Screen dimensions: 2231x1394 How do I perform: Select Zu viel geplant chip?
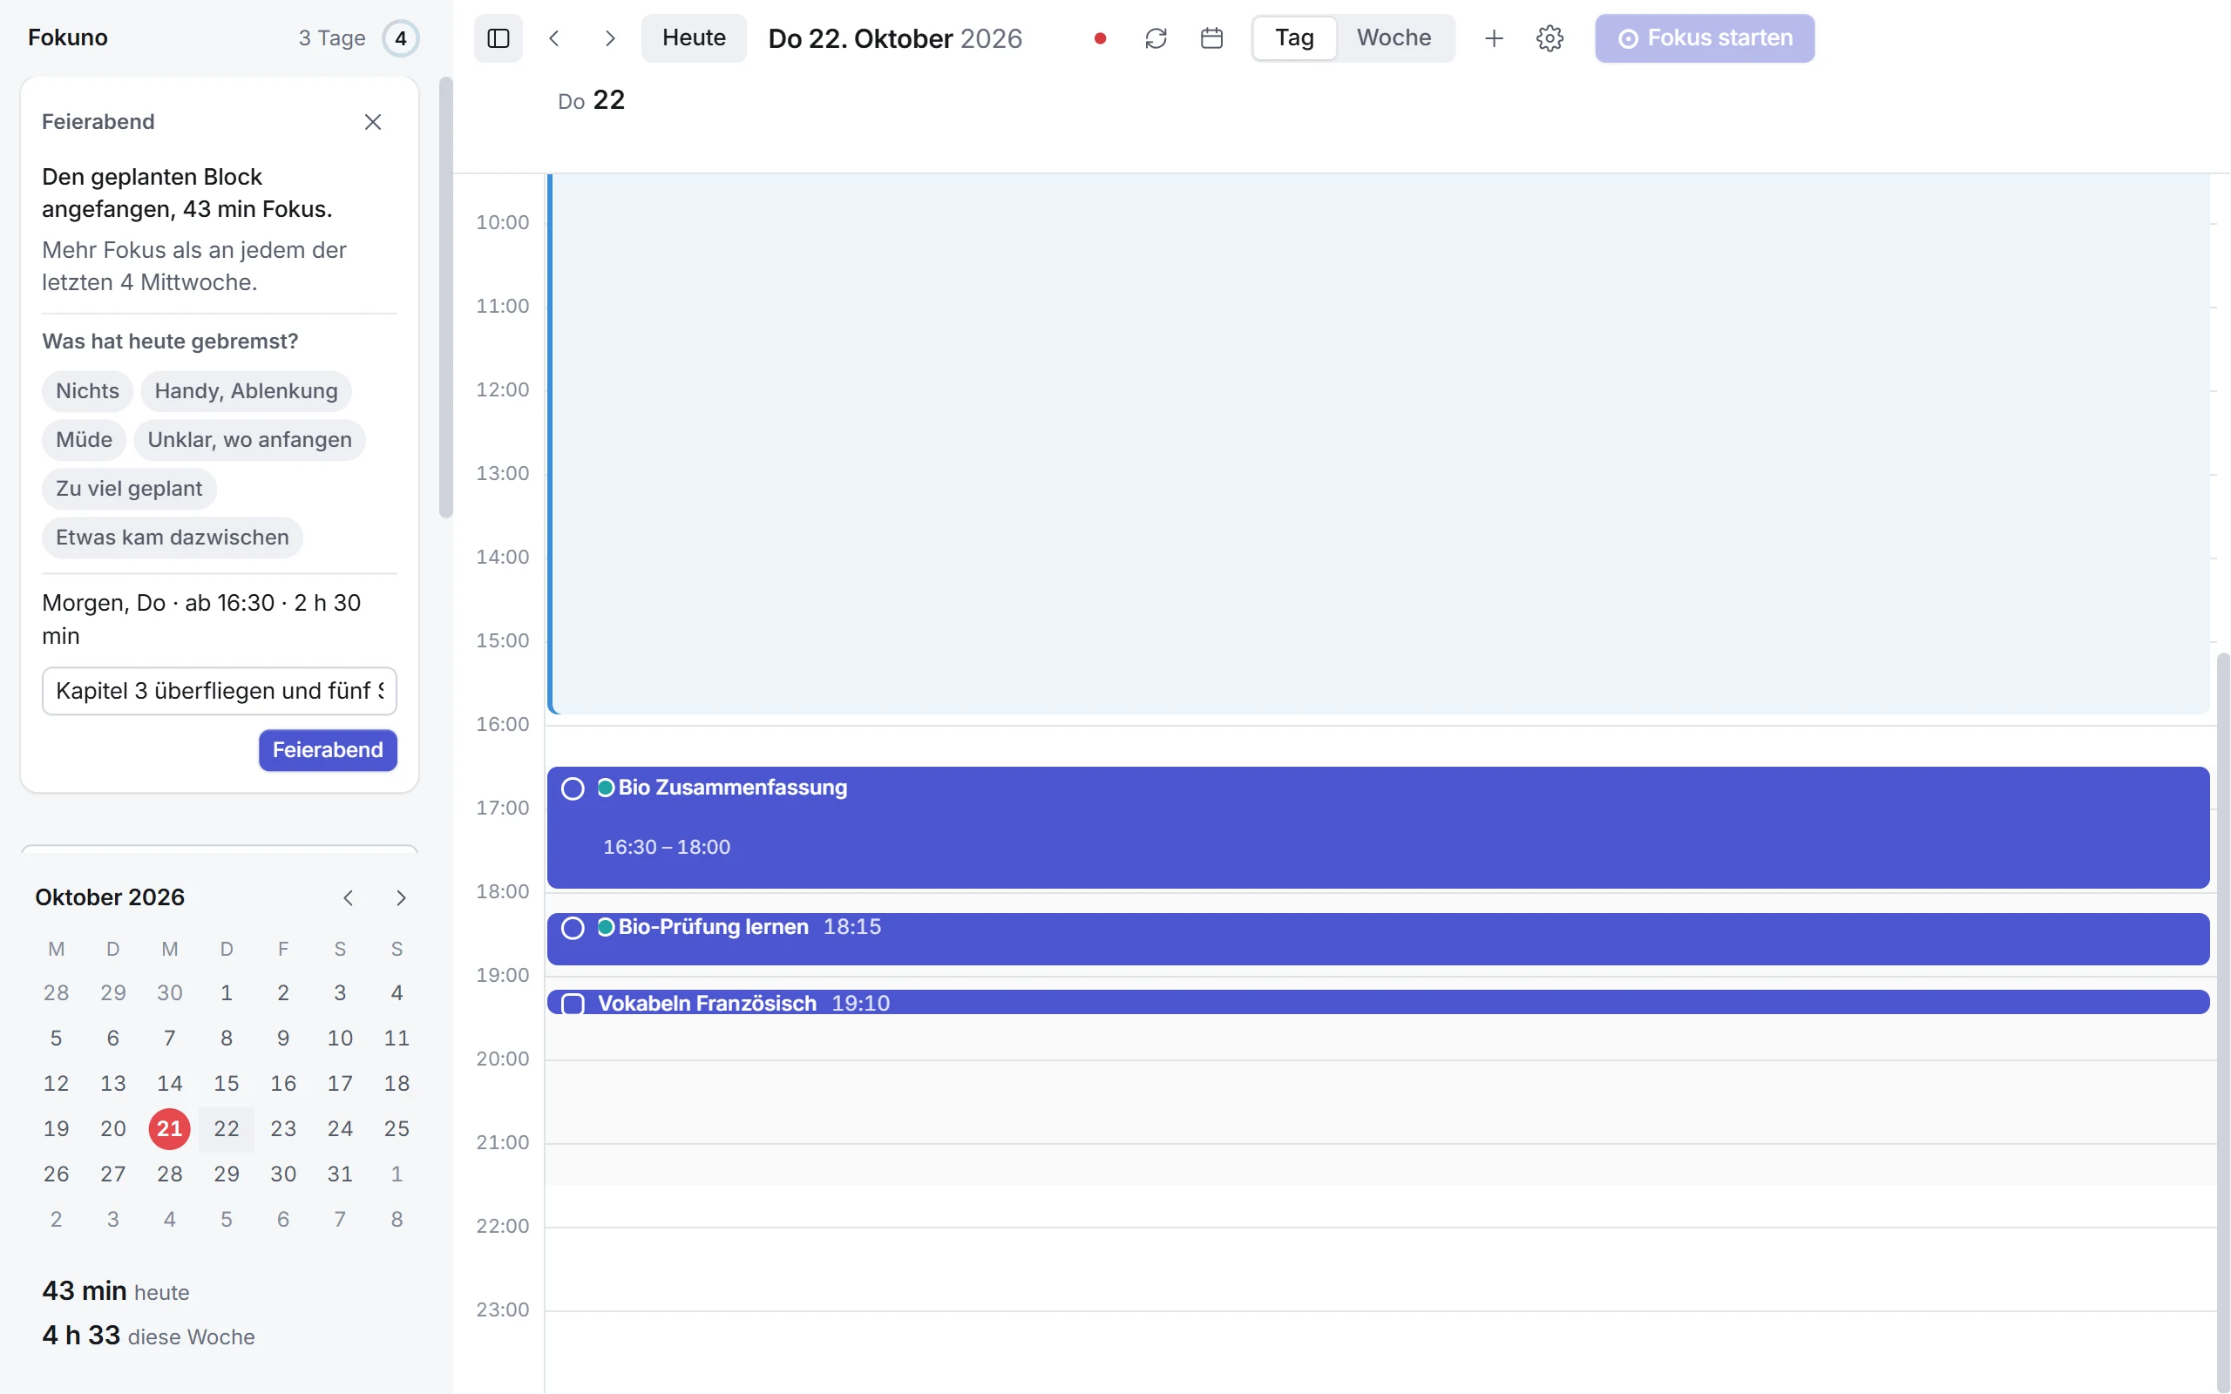[129, 489]
